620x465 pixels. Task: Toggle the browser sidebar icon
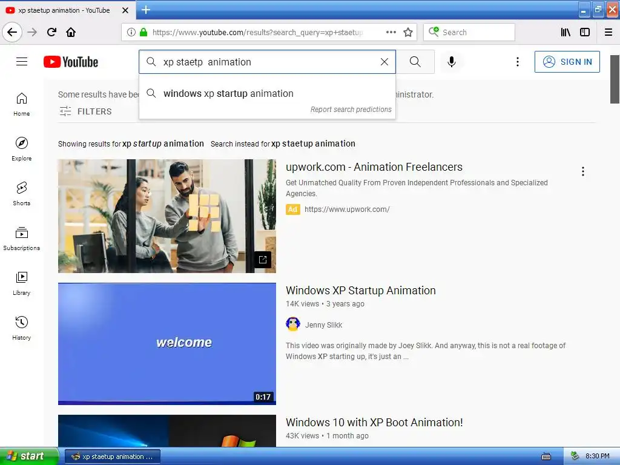click(585, 32)
